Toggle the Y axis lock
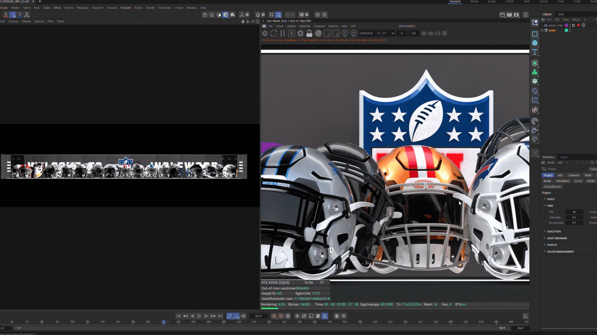597x335 pixels. (x=13, y=15)
